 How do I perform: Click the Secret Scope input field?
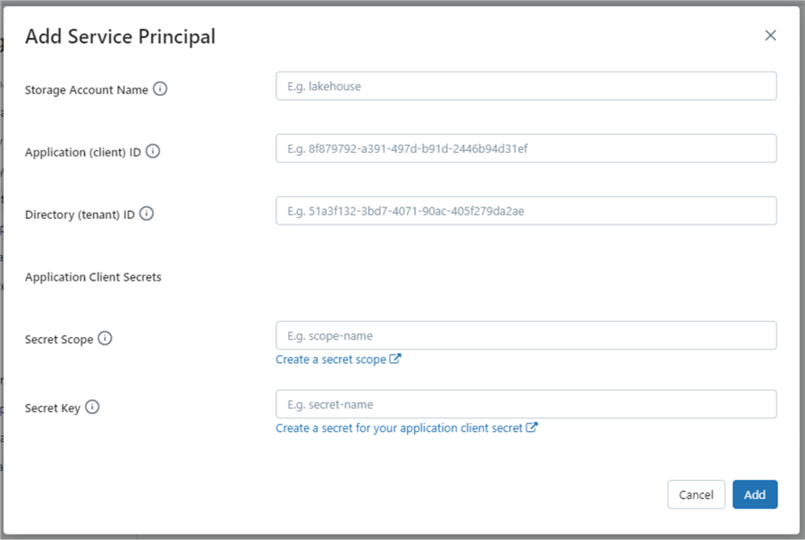click(526, 335)
